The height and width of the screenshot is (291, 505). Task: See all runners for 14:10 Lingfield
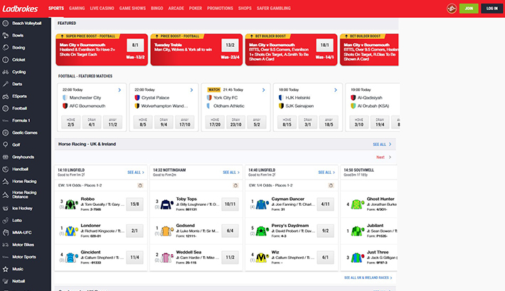136,172
